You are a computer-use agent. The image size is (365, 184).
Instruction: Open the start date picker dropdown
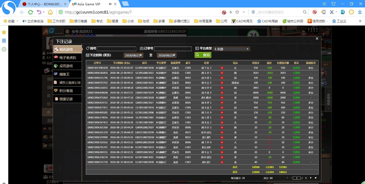coord(133,55)
